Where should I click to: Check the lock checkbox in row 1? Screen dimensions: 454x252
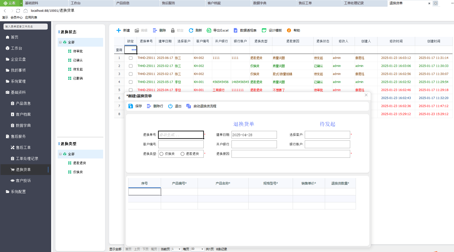point(131,58)
